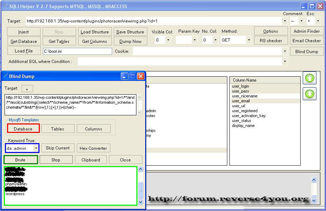326x211 pixels.
Task: Open the Param Key dropdown
Action: [x=195, y=40]
